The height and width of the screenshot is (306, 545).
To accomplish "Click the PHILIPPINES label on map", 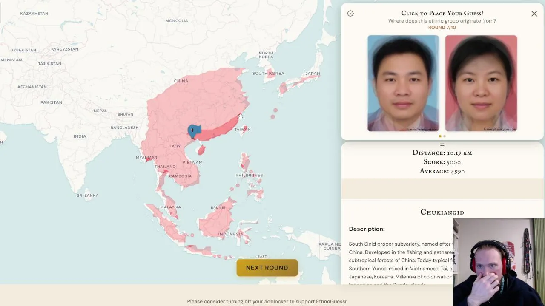I will point(249,175).
